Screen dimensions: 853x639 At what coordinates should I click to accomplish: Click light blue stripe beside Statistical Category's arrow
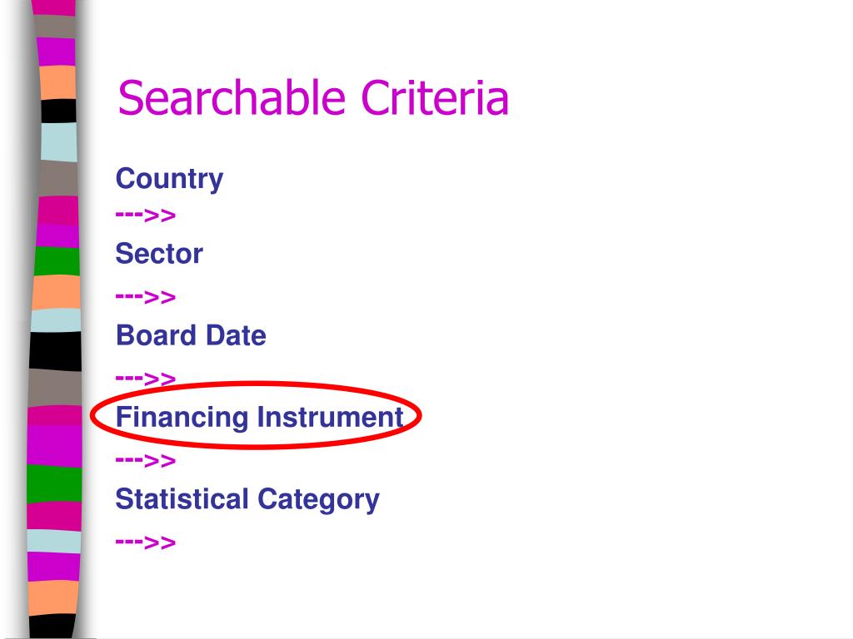54,541
